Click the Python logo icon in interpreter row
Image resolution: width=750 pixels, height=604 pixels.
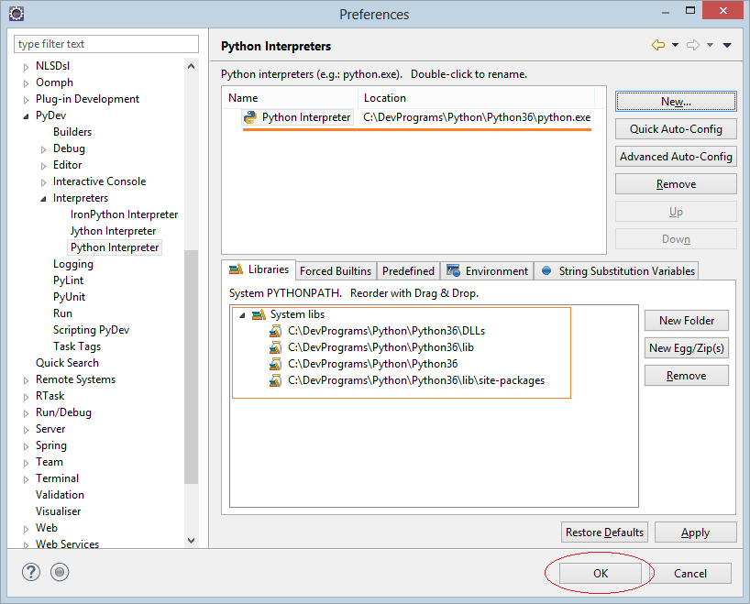(249, 117)
